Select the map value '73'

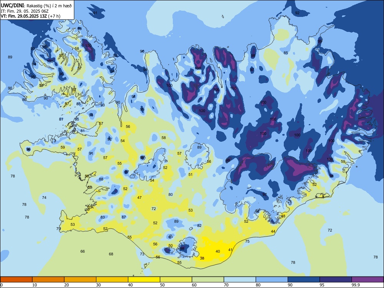coord(142,254)
